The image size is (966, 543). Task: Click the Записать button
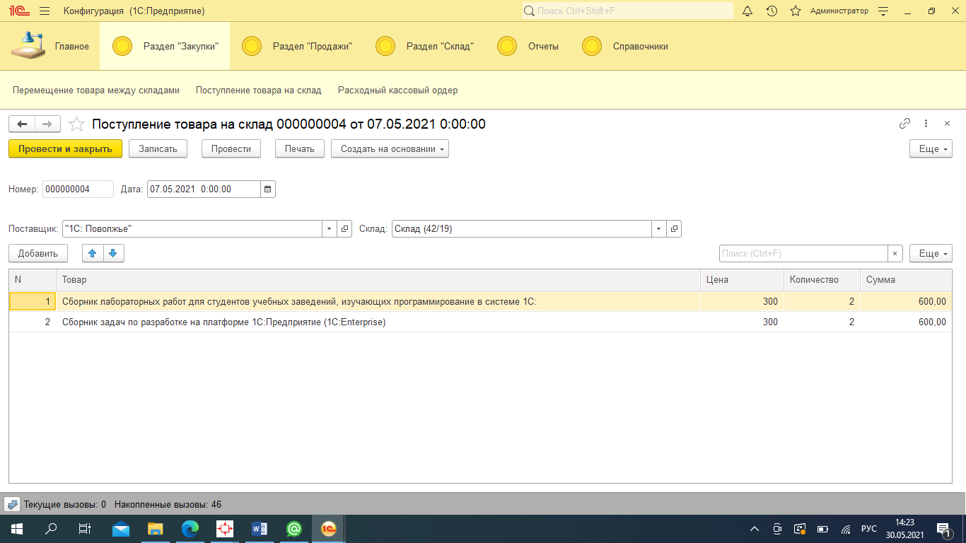(x=158, y=148)
